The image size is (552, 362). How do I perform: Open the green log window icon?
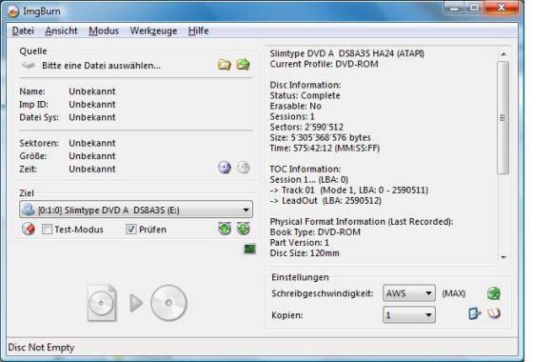[249, 249]
